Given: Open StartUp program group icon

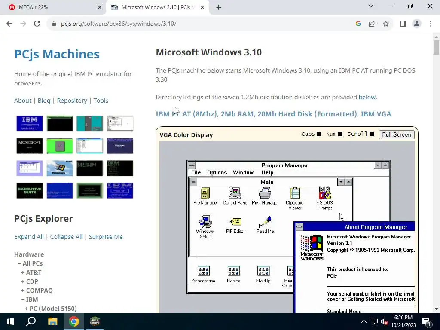Looking at the screenshot, I should click(x=263, y=274).
